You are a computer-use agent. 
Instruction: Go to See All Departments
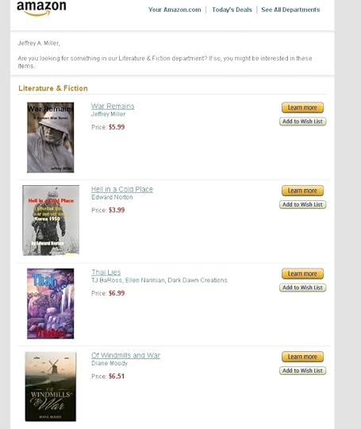coord(290,10)
